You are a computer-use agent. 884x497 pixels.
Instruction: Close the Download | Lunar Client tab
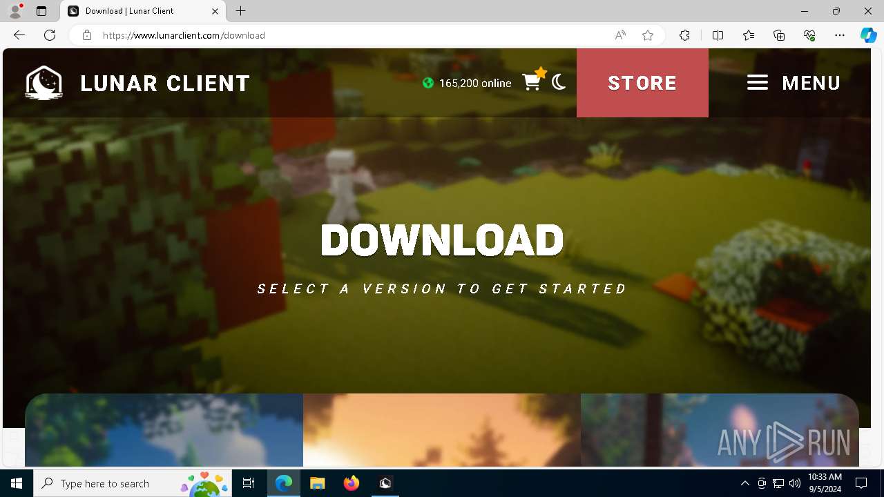pos(215,11)
